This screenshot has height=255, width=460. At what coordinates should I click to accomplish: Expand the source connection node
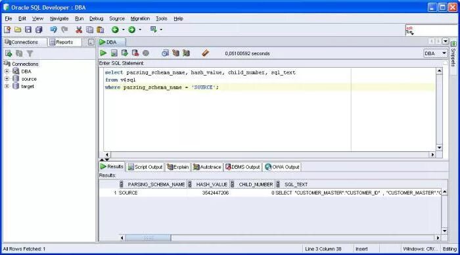click(x=7, y=79)
